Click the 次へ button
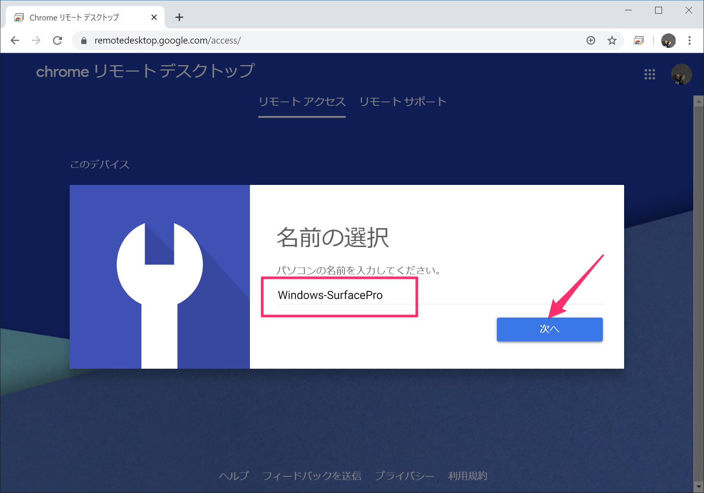The image size is (704, 493). point(549,329)
